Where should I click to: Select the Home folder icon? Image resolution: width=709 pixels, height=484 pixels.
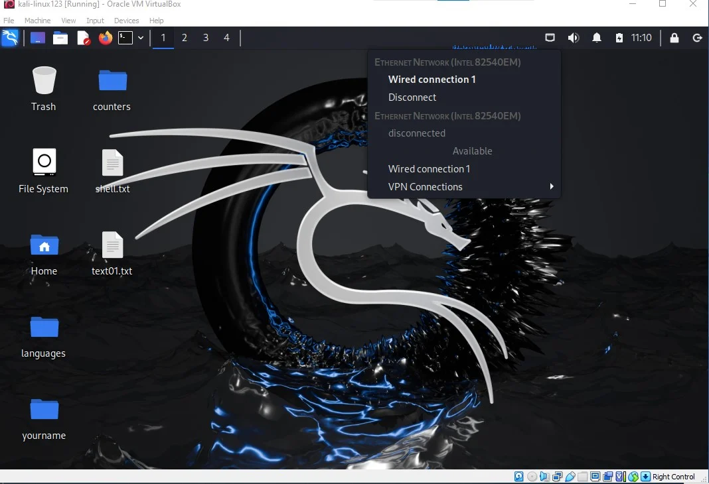[44, 255]
